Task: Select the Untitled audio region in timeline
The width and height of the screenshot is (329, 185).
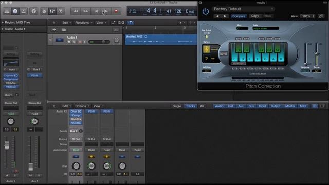Action: pyautogui.click(x=161, y=40)
